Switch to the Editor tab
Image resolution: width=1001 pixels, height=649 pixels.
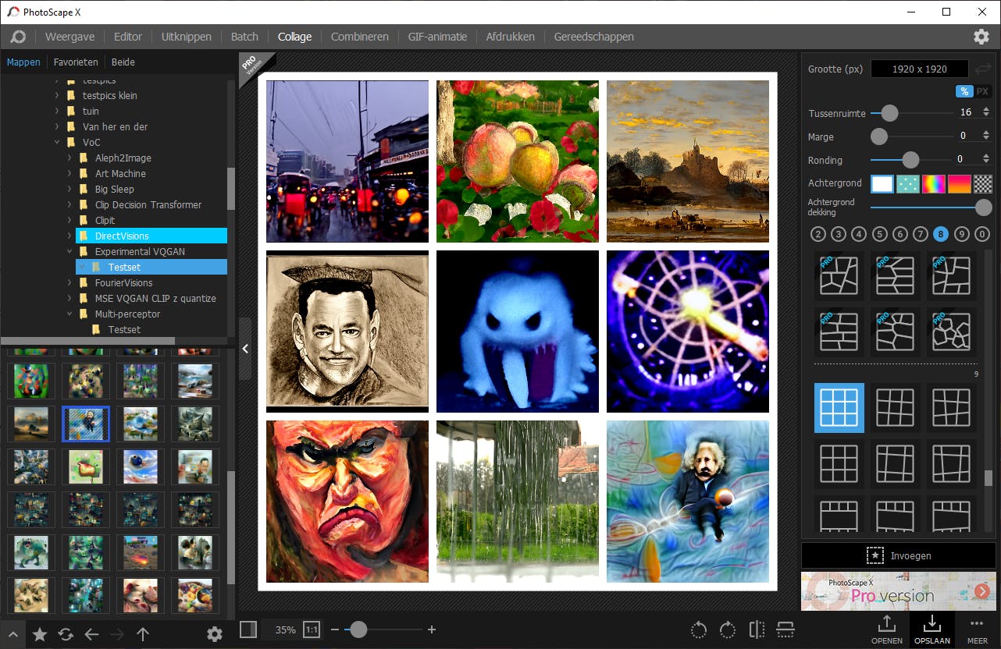pos(128,37)
